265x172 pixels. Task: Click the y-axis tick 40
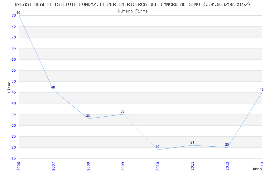pos(14,104)
